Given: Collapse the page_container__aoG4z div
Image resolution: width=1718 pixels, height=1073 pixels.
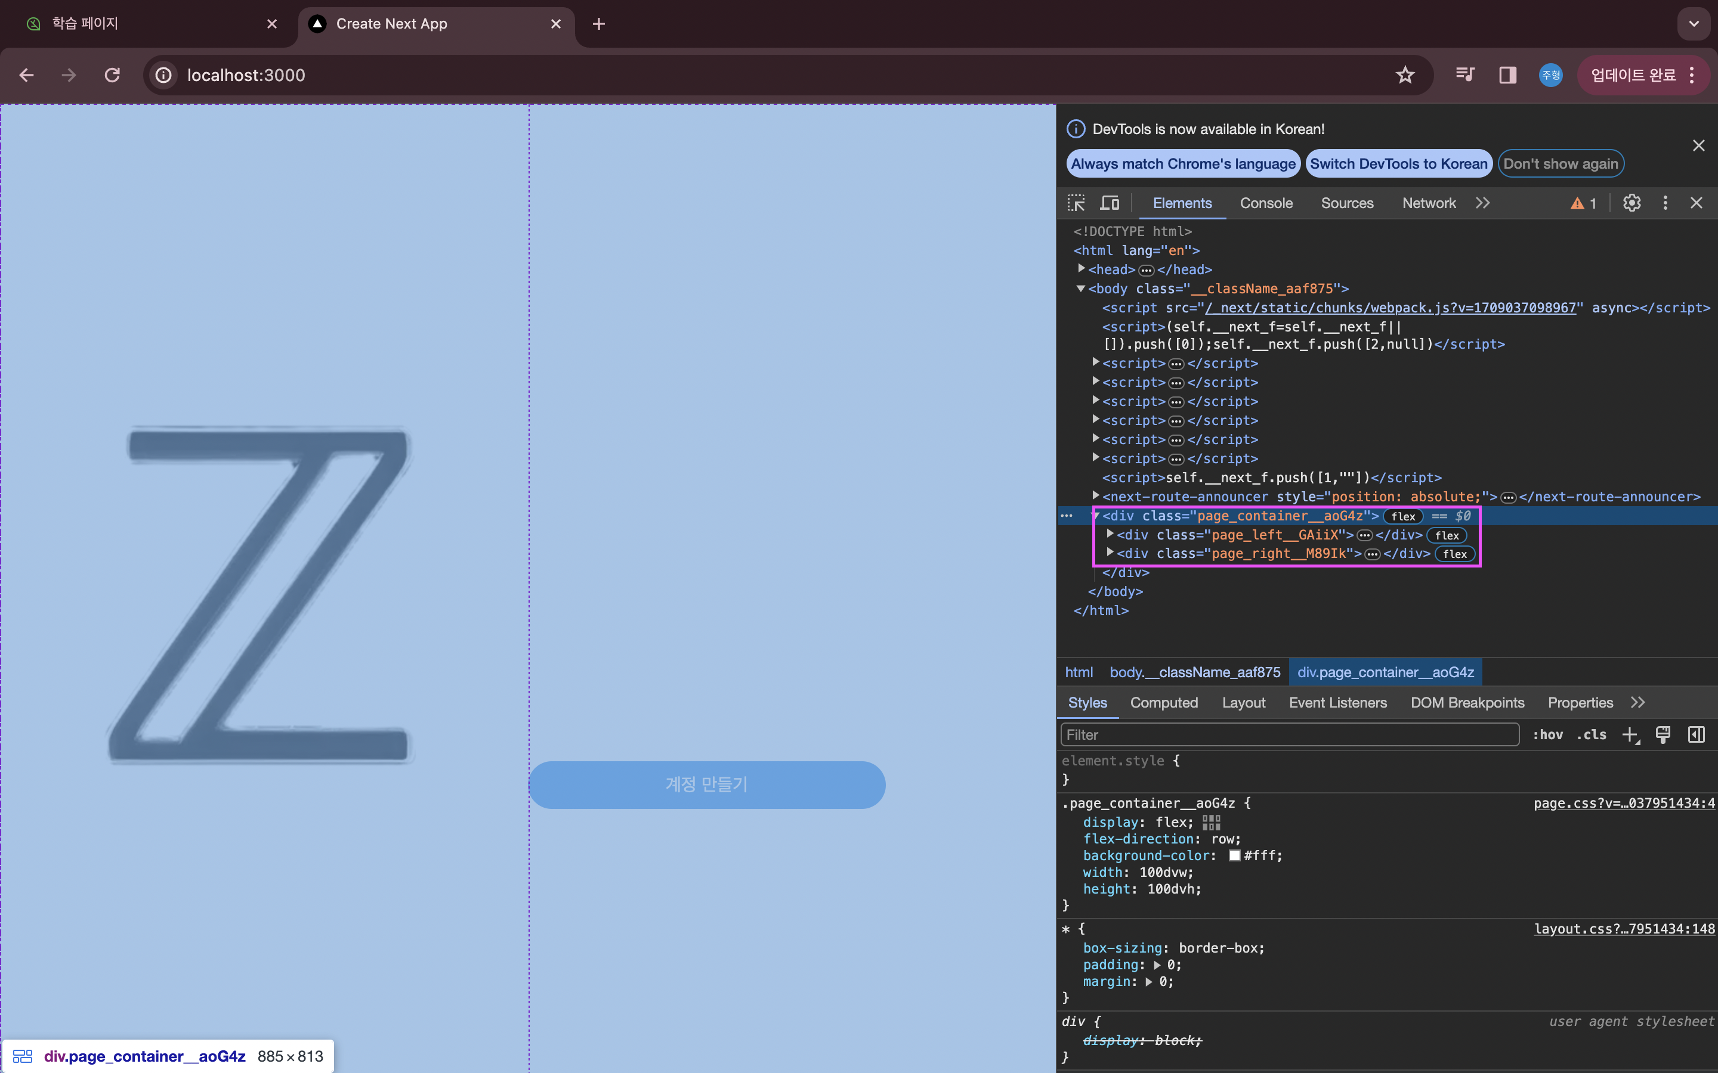Looking at the screenshot, I should click(x=1095, y=515).
